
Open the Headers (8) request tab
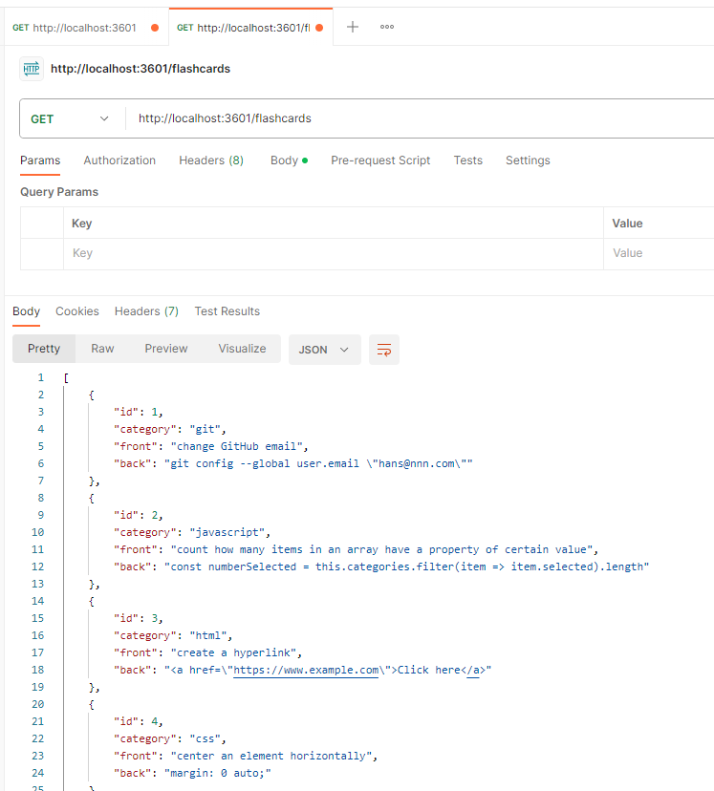[x=211, y=160]
